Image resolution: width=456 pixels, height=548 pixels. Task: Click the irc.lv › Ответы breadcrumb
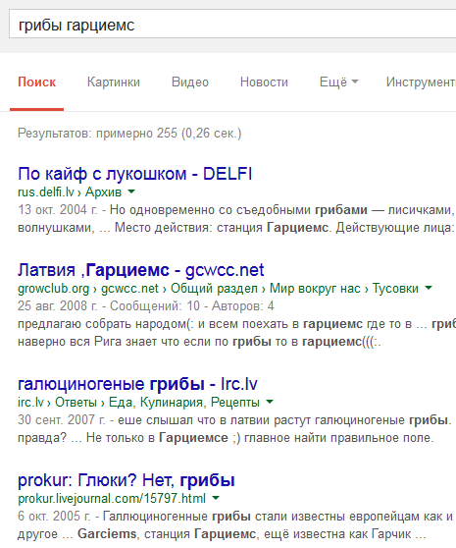click(57, 403)
